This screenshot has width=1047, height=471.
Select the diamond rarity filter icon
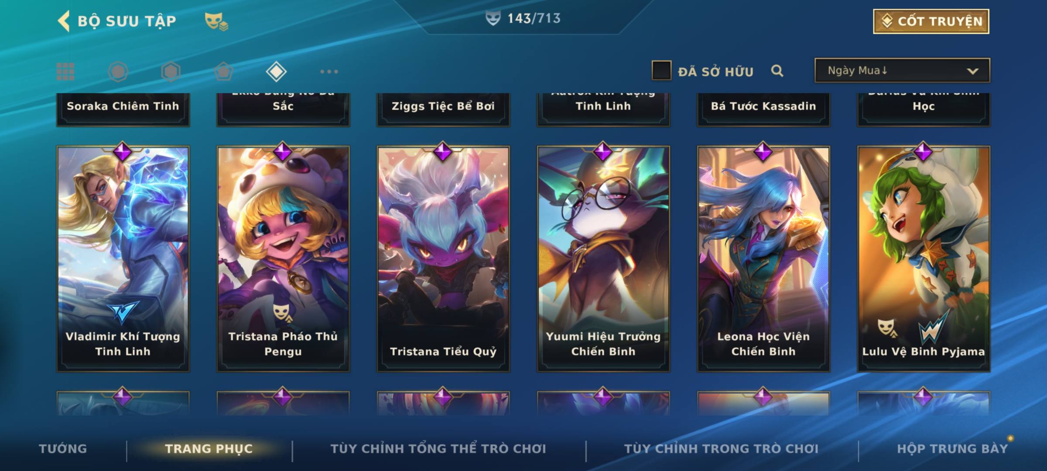pyautogui.click(x=276, y=72)
